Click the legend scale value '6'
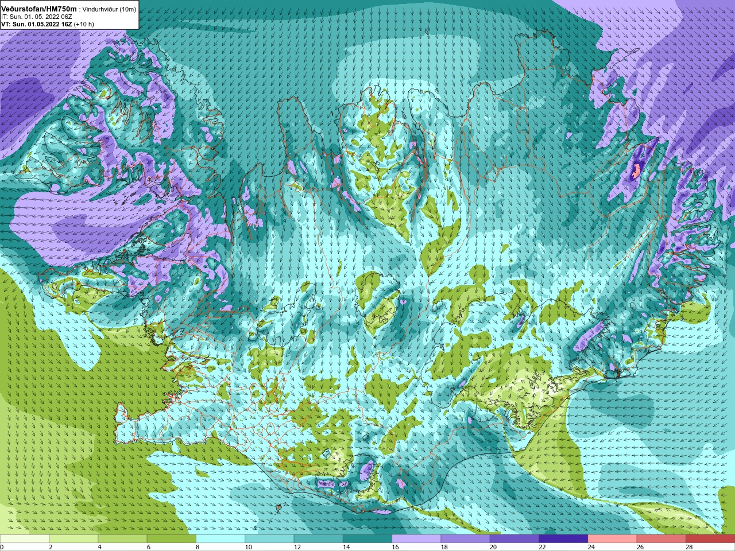 pyautogui.click(x=149, y=547)
